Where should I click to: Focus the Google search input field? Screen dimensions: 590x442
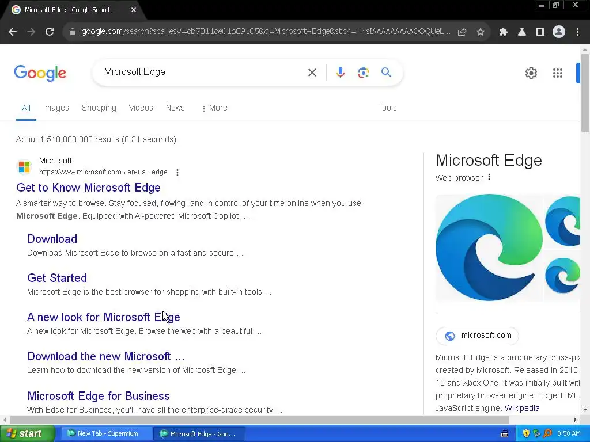tap(203, 72)
